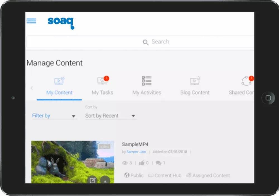
Task: Click the views eye icon
Action: click(x=125, y=163)
